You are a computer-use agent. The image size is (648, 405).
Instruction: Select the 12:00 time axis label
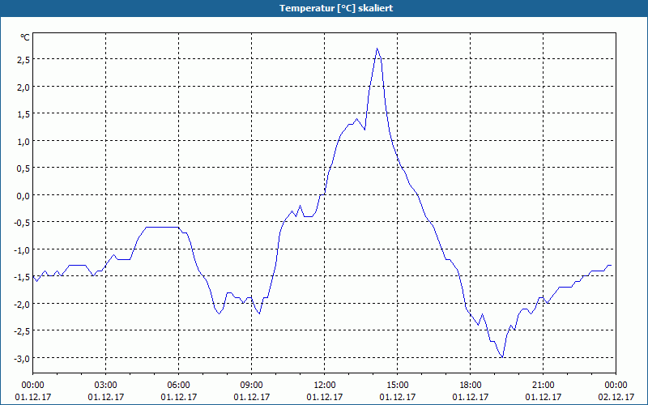coord(325,386)
